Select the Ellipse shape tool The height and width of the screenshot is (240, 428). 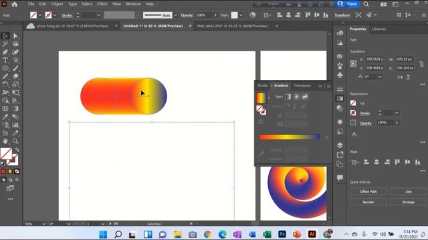coord(5,68)
